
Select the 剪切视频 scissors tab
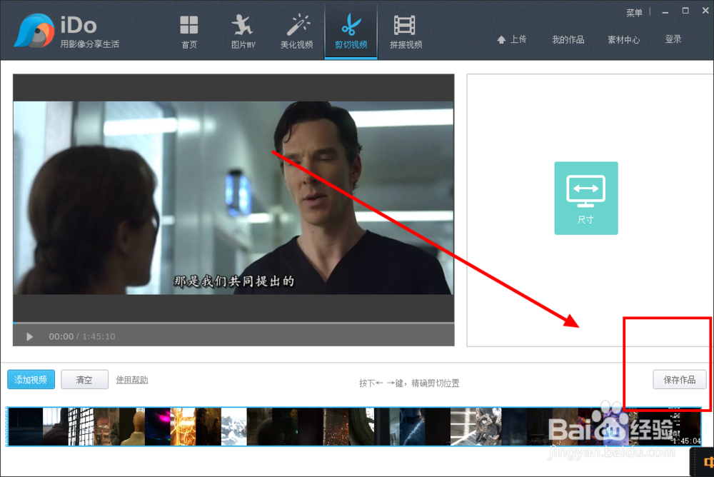click(351, 31)
